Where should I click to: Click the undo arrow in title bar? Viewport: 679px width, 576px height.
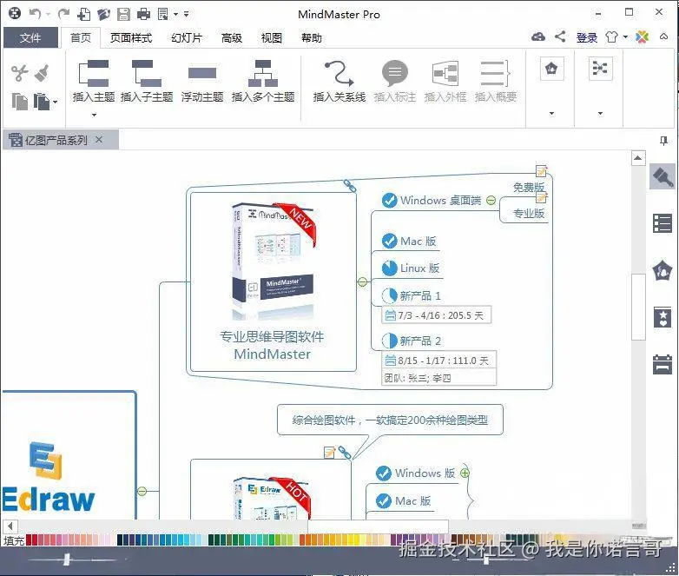tap(35, 14)
